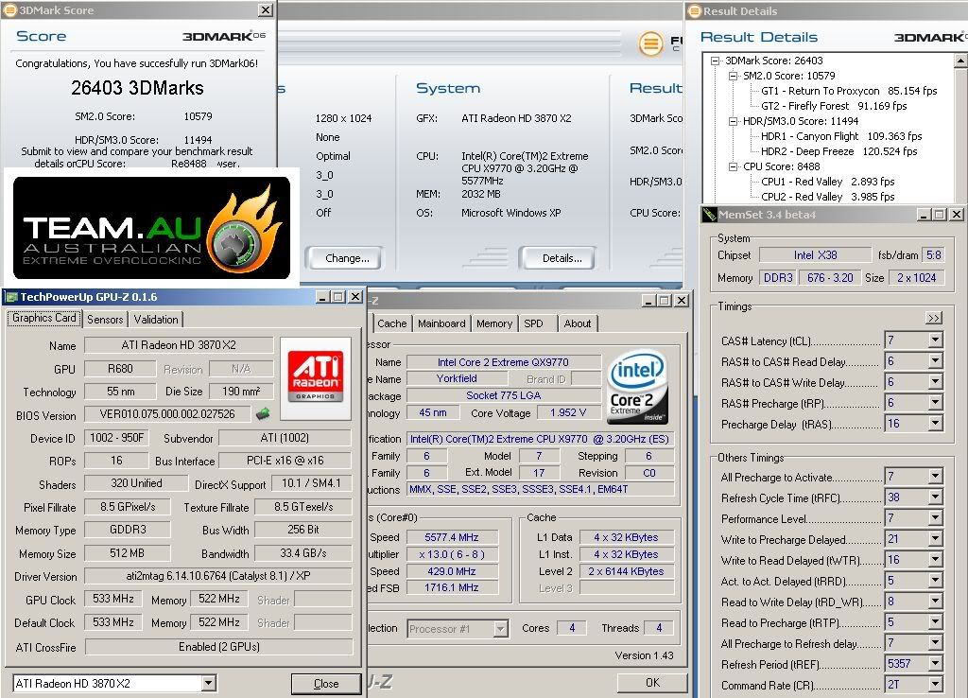This screenshot has height=698, width=968.
Task: Click the Team.AU overclocking banner
Action: pos(152,227)
